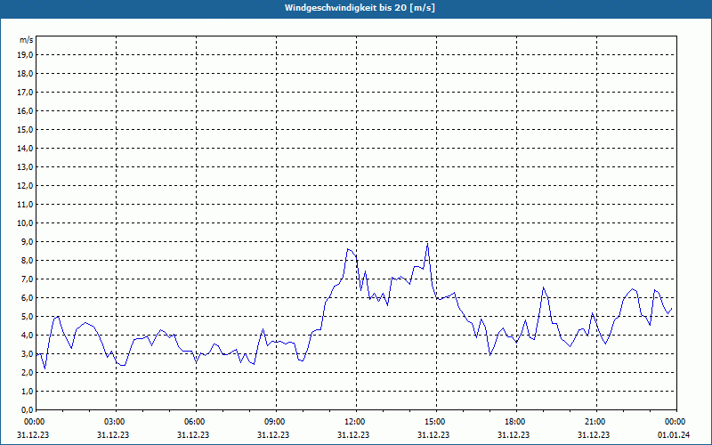The image size is (712, 445).
Task: Click the highest peak of the blue wind curve
Action: coord(427,244)
